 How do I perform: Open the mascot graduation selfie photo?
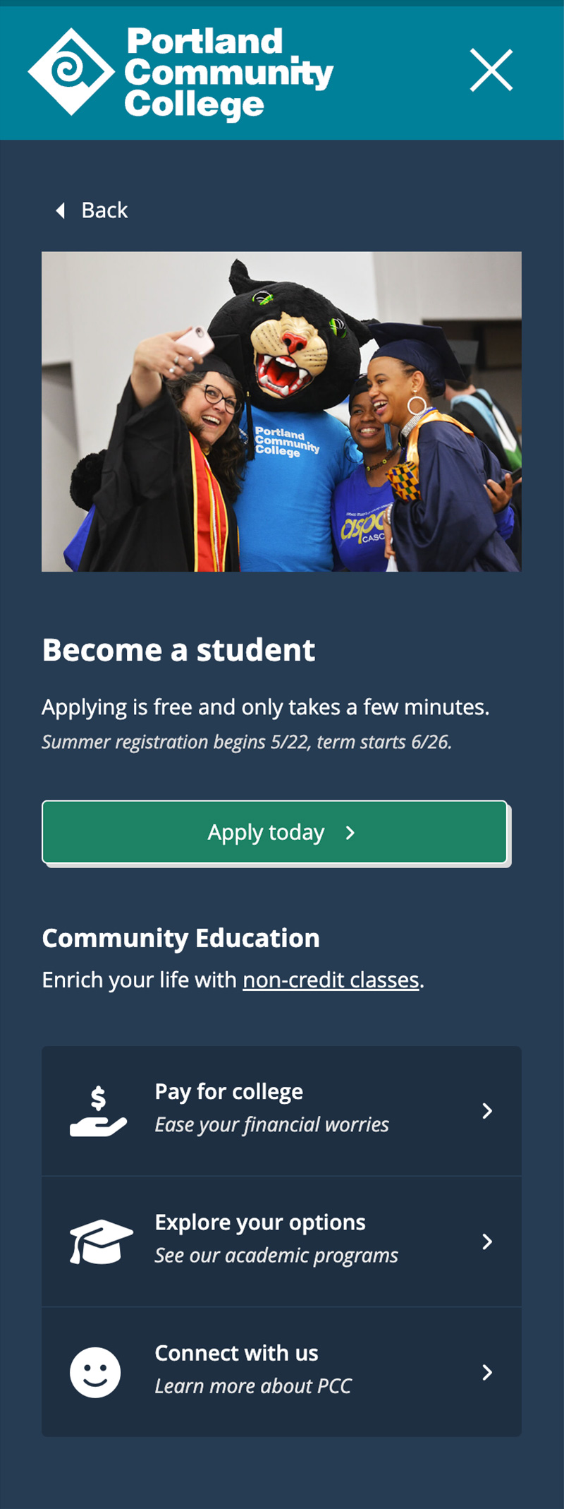point(281,411)
